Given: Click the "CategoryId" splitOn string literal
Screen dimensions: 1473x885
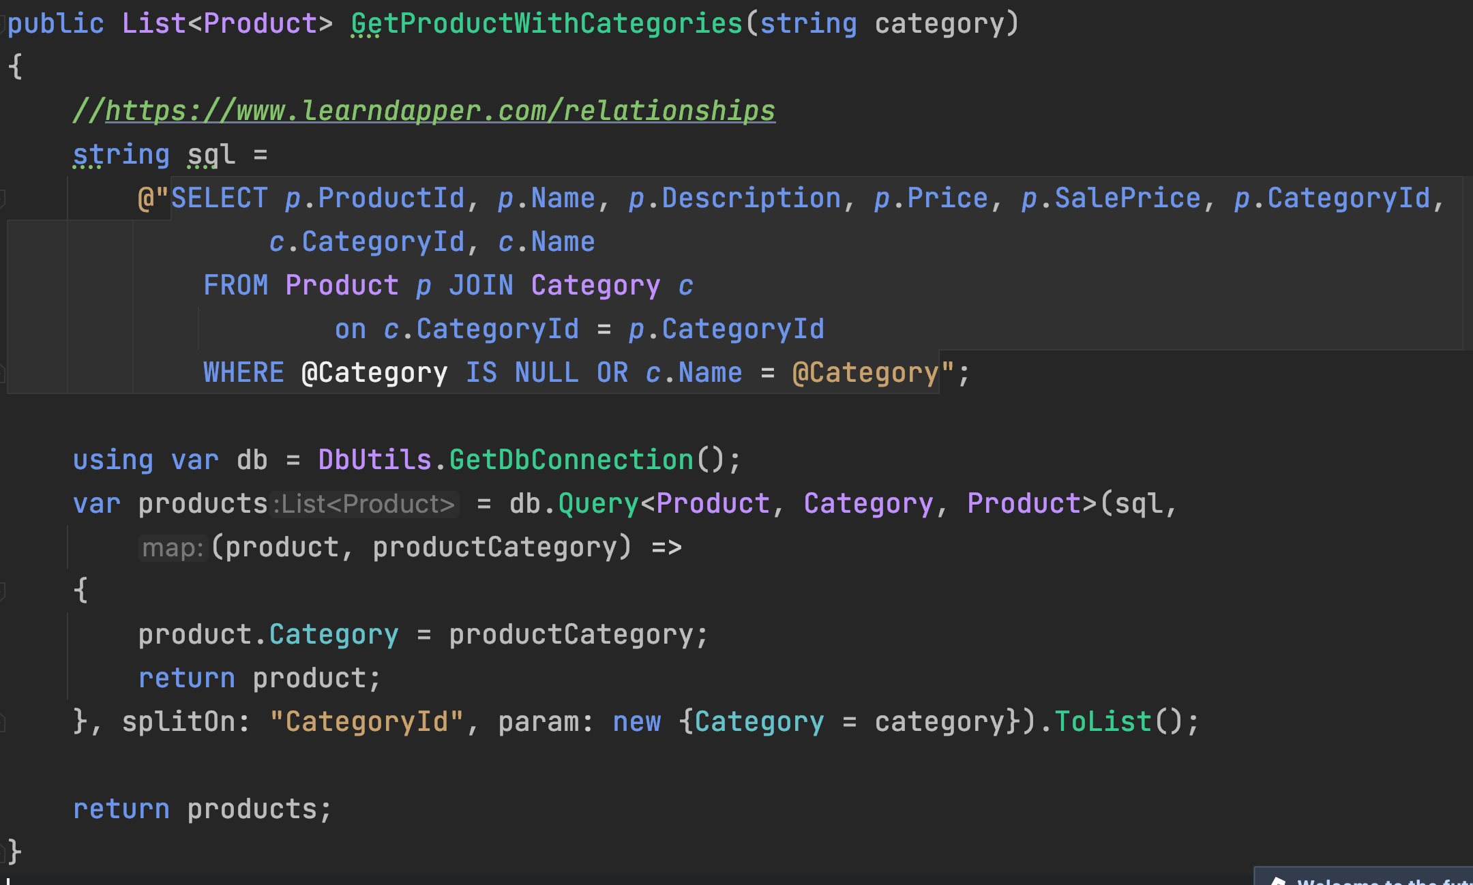Looking at the screenshot, I should pyautogui.click(x=366, y=722).
